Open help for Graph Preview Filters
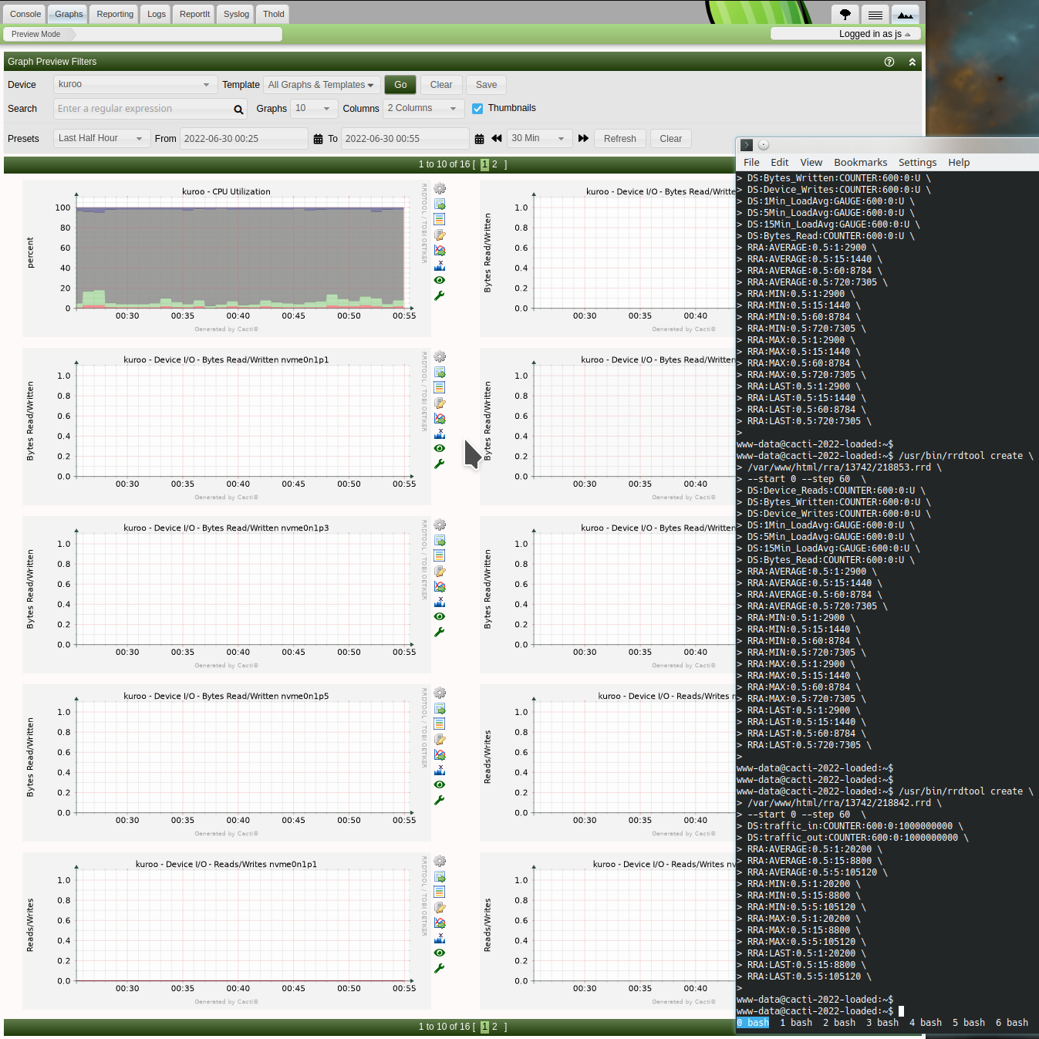1039x1039 pixels. [889, 62]
